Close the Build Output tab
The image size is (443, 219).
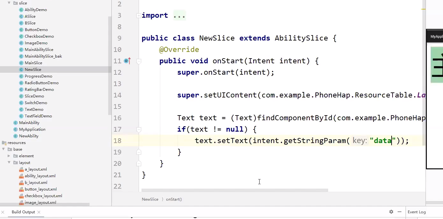(39, 212)
